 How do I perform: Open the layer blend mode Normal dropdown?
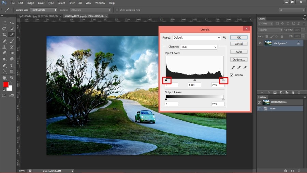270,30
